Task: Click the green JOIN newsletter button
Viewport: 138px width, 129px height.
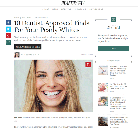Action: (114, 49)
